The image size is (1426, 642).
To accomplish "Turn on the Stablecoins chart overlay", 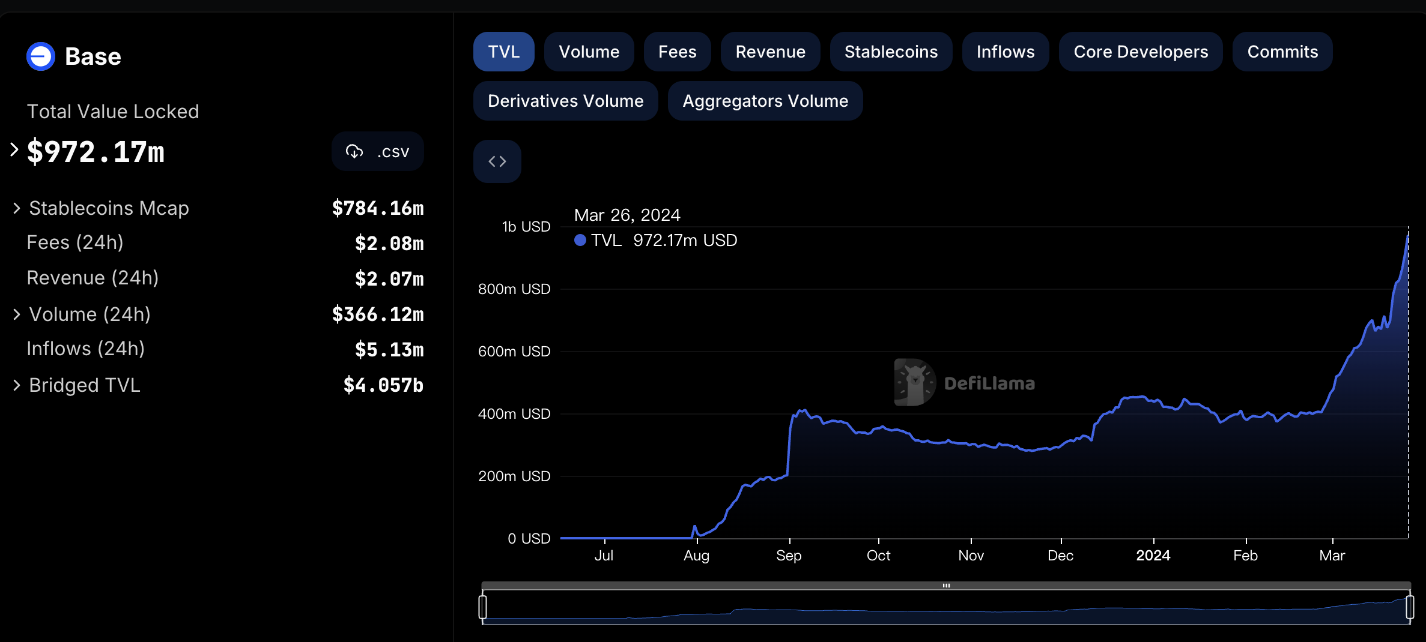I will [890, 52].
